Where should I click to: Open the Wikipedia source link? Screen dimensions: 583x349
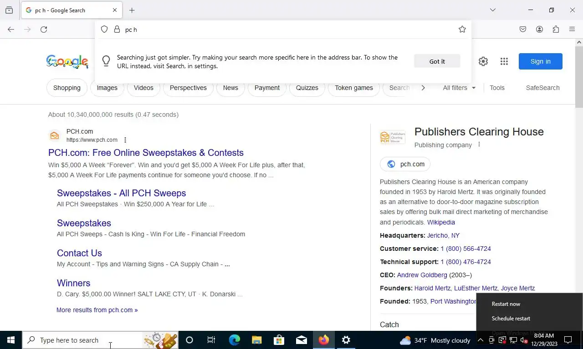tap(441, 222)
